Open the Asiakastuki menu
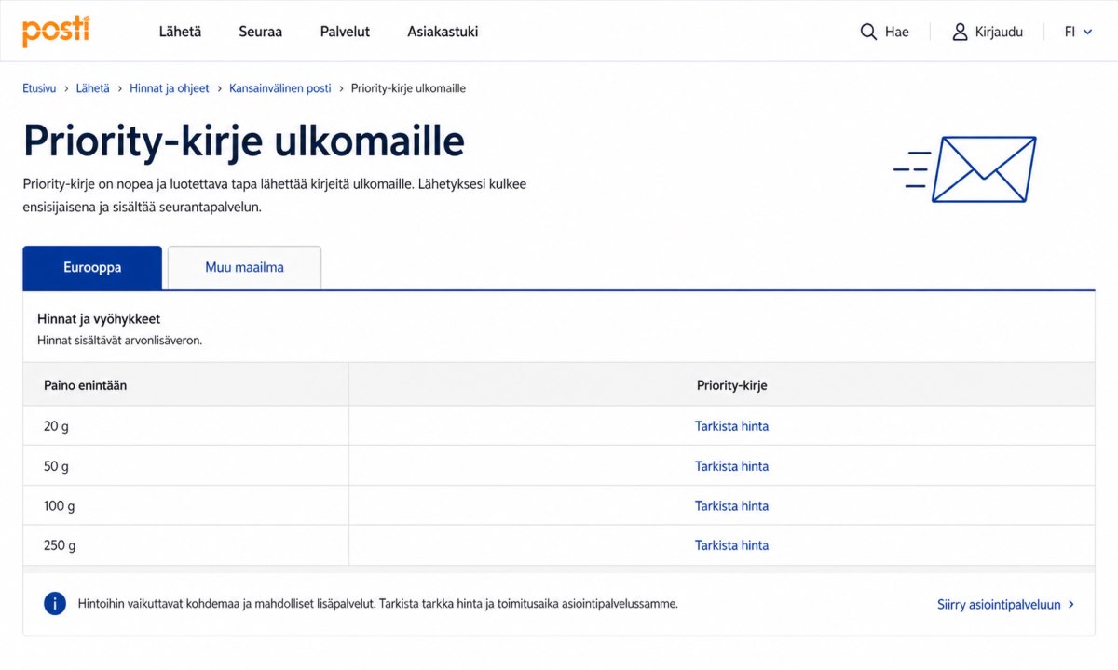This screenshot has width=1118, height=670. coord(443,32)
